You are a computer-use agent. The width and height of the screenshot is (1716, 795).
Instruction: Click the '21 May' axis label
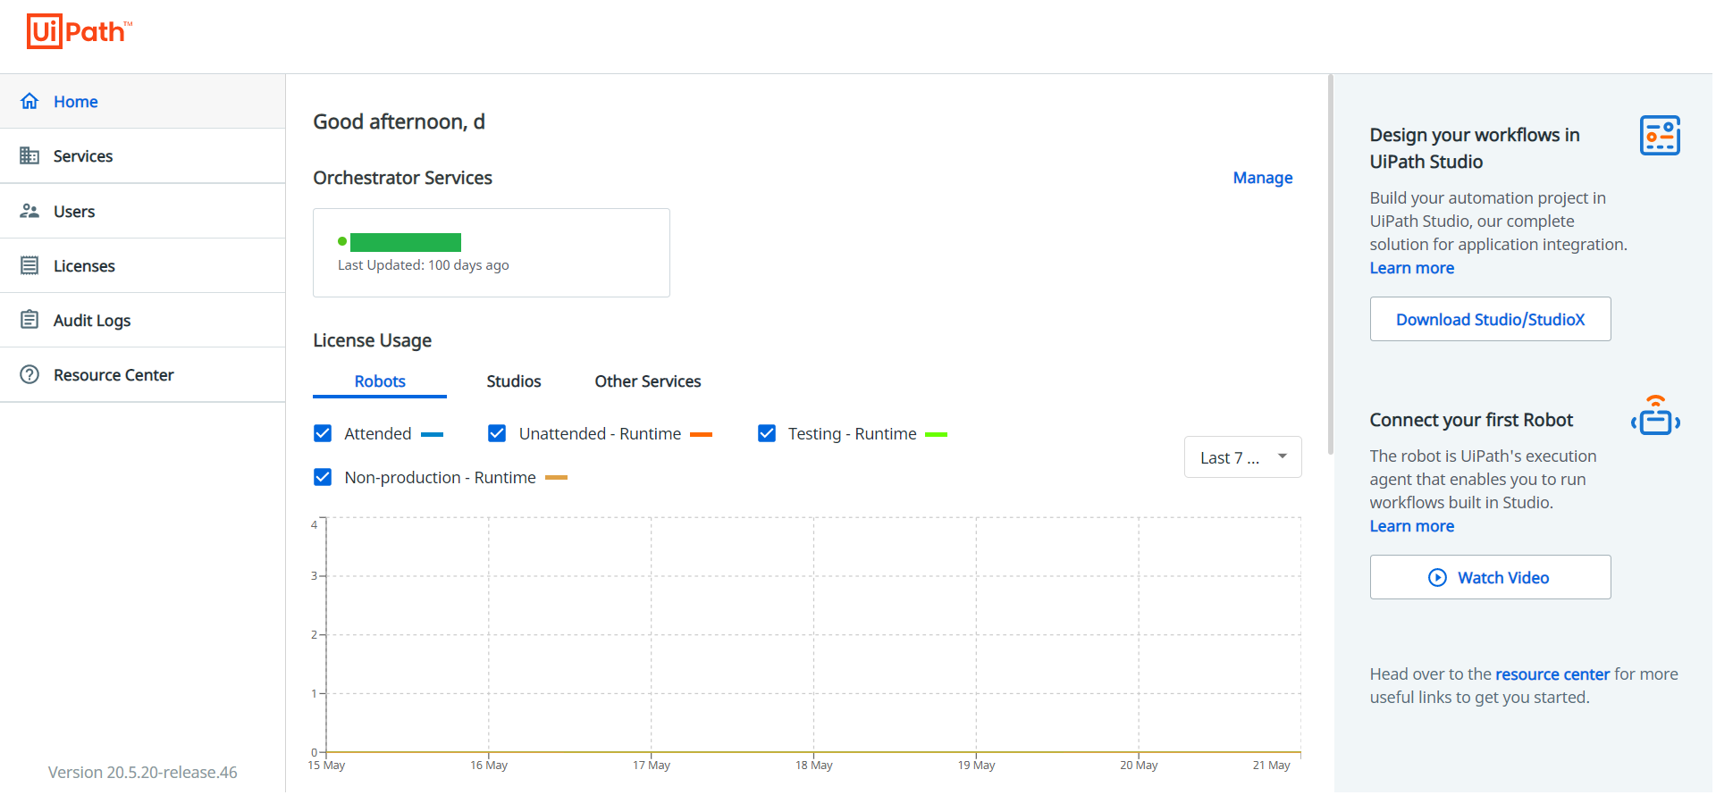(x=1271, y=766)
